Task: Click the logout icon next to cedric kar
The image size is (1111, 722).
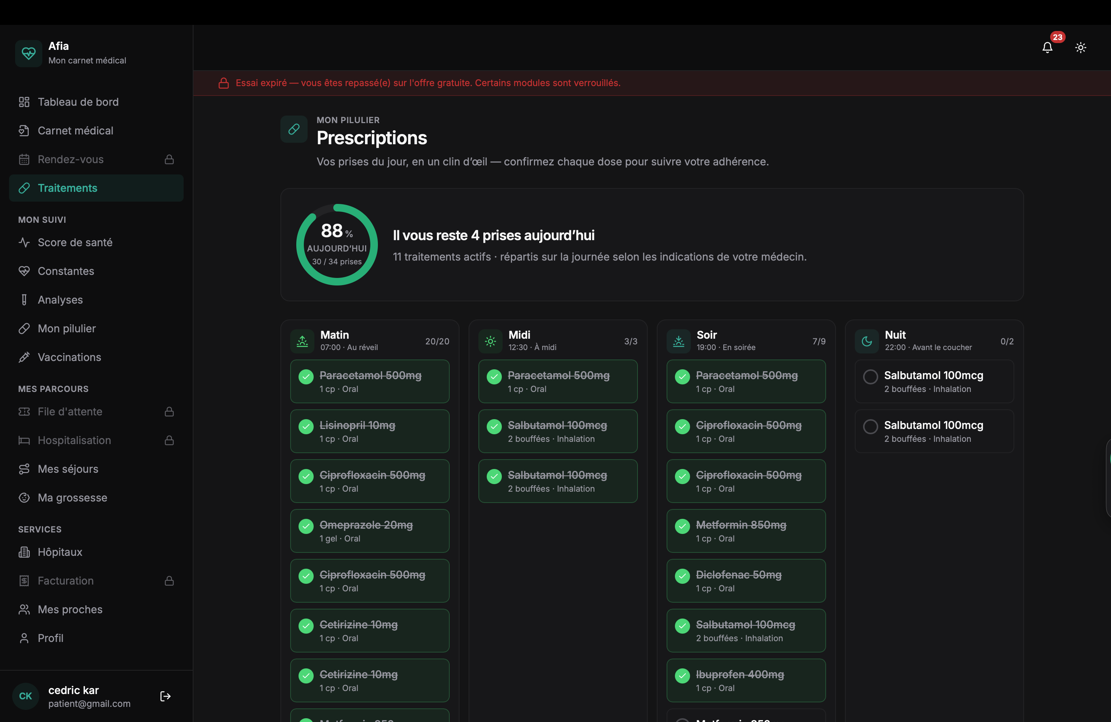Action: pos(165,696)
